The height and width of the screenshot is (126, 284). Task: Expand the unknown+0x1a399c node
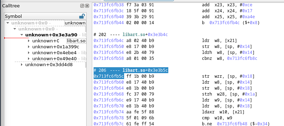pyautogui.click(x=29, y=47)
